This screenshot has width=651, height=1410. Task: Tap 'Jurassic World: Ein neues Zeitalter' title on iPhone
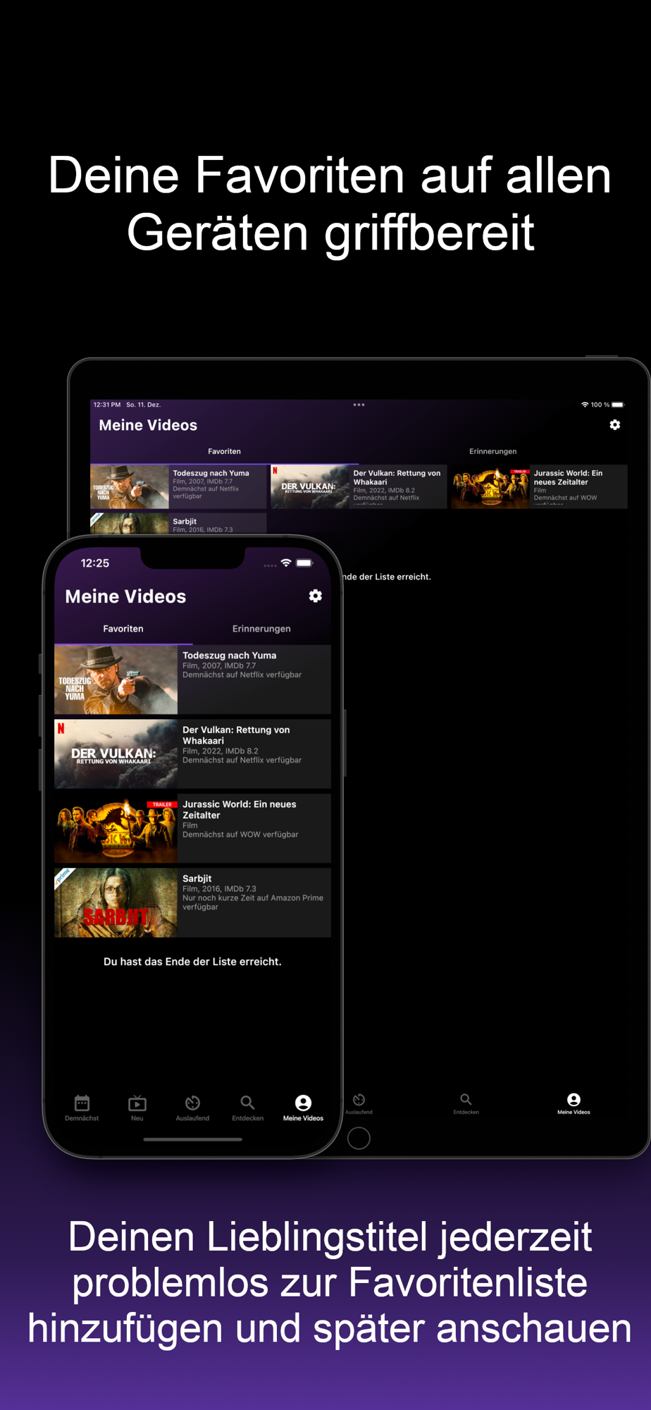(239, 809)
